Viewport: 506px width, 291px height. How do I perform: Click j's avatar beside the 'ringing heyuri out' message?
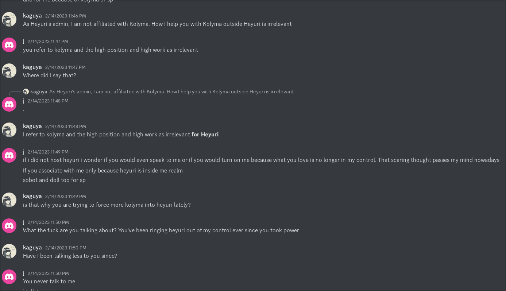pyautogui.click(x=9, y=226)
